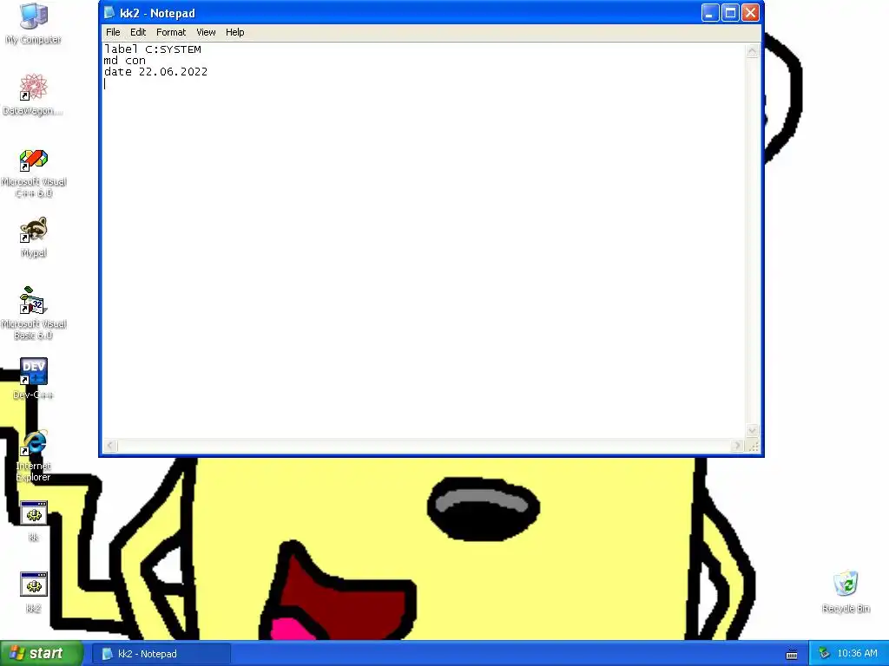The height and width of the screenshot is (666, 889).
Task: Click the Safely Remove Hardware tray icon
Action: pyautogui.click(x=824, y=654)
